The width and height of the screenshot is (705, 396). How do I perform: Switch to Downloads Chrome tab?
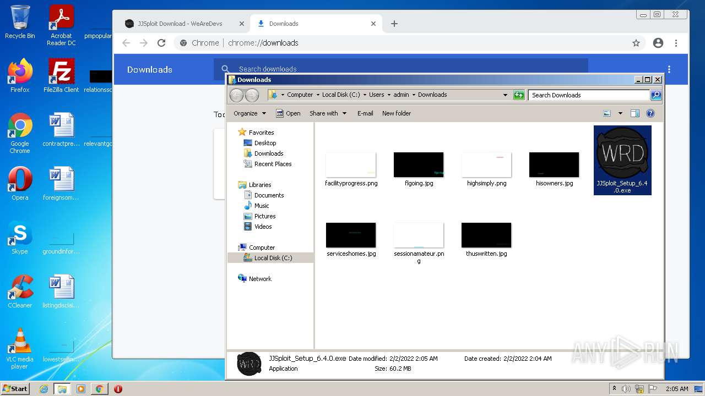[316, 24]
